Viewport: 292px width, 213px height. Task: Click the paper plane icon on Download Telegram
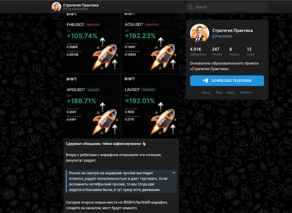pos(205,81)
